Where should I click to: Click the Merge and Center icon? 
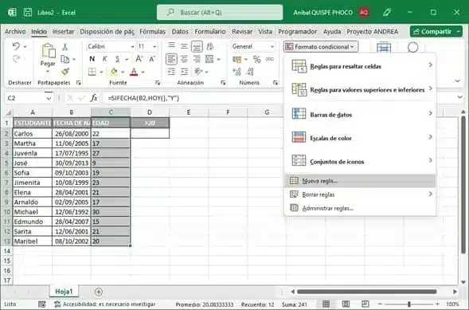coord(209,59)
